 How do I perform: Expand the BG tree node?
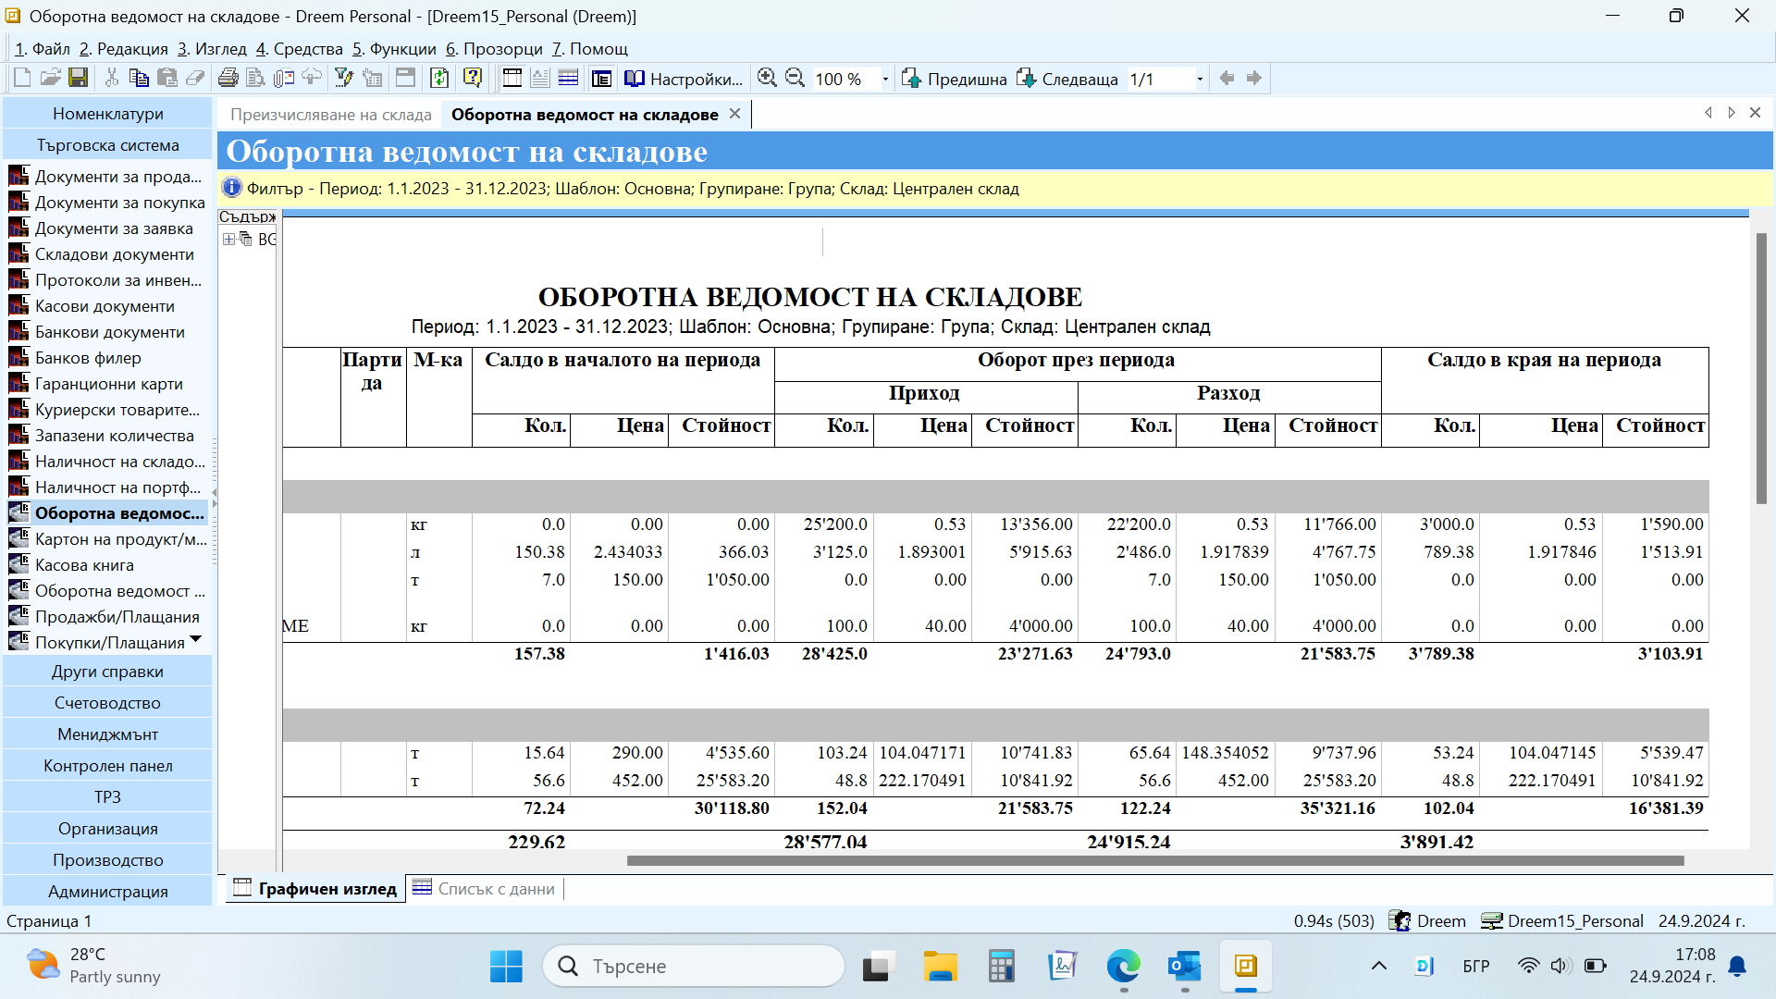tap(228, 240)
